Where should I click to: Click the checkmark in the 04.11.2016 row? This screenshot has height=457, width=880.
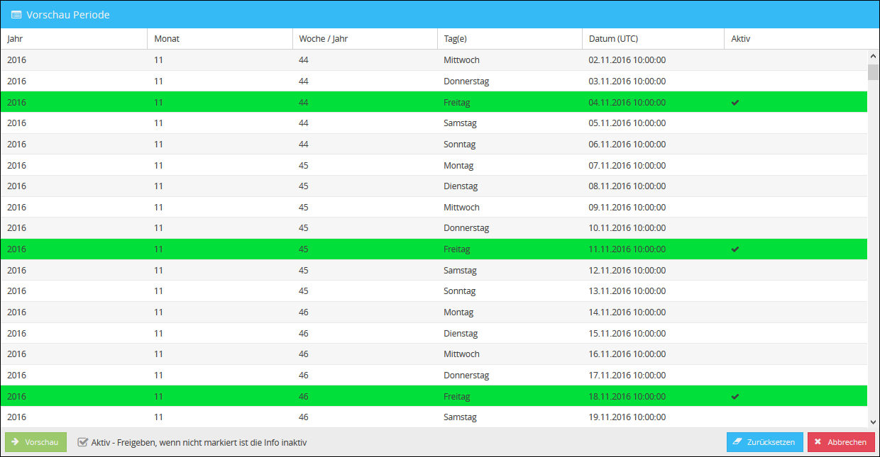point(735,103)
